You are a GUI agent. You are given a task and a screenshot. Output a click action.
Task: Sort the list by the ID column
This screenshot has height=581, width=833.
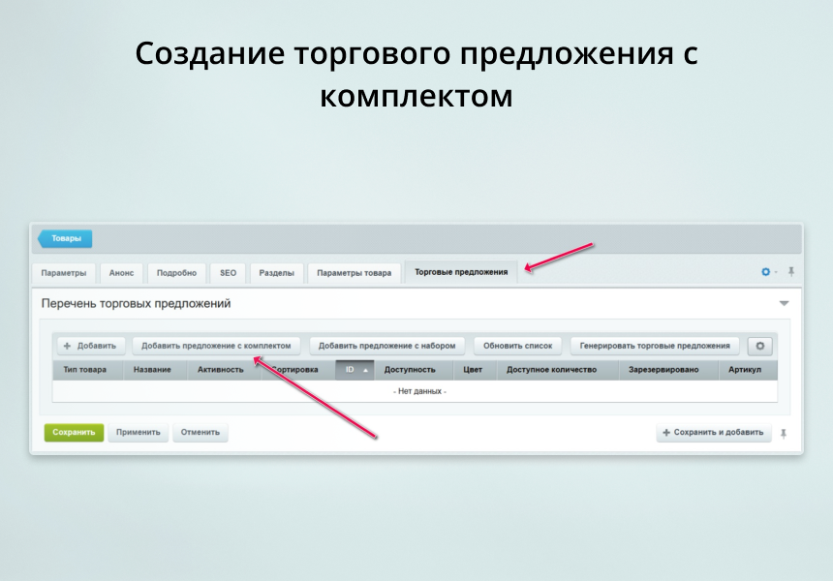click(x=355, y=370)
